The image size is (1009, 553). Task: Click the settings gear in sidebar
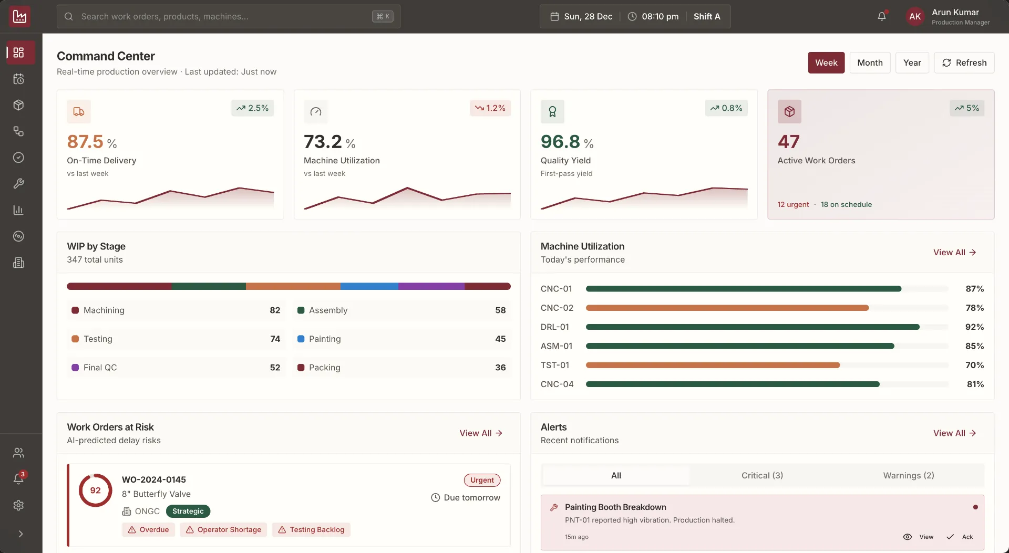(19, 505)
